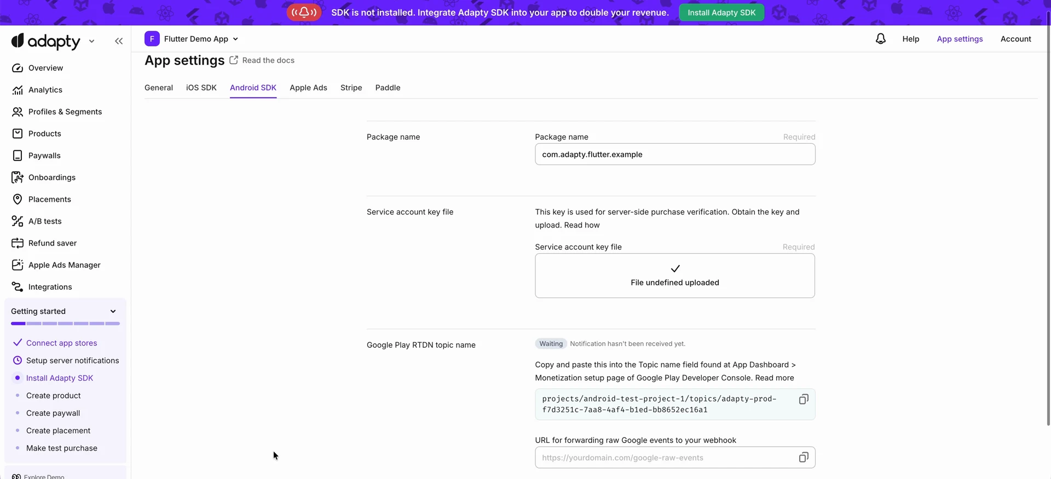
Task: Open Create placement step
Action: (x=58, y=430)
